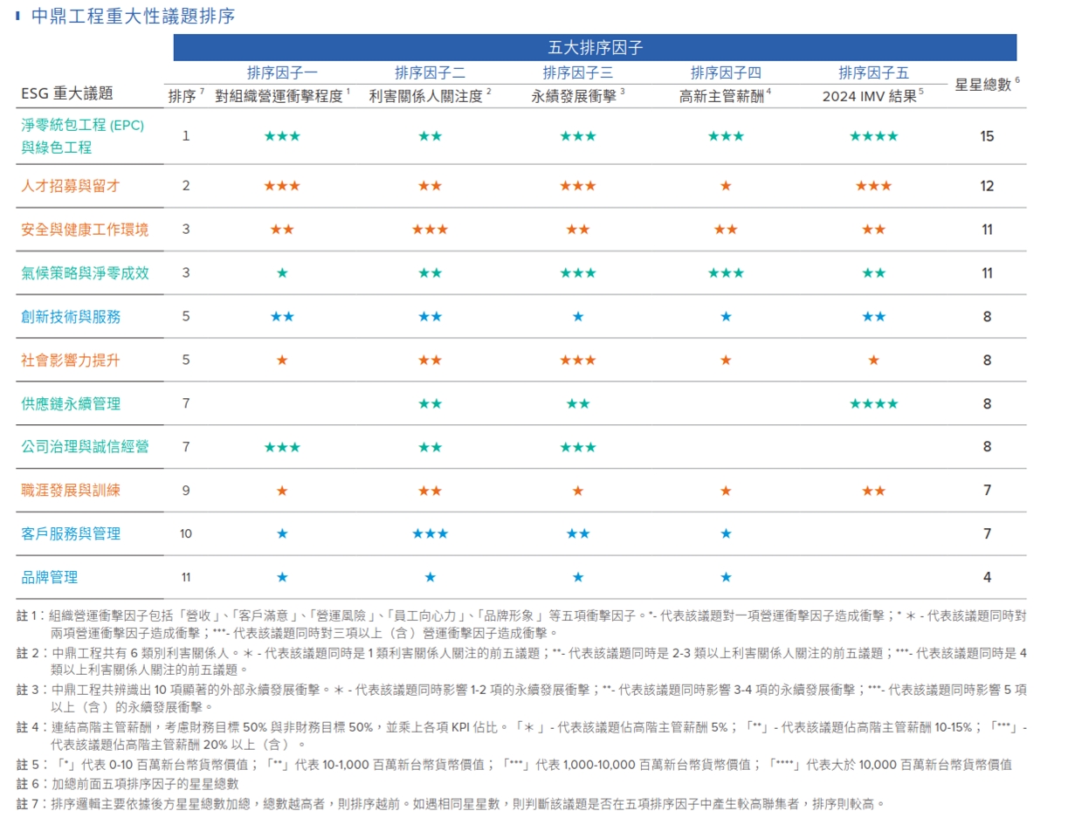Click the 客戶服務與管理 topic
1068x818 pixels.
coord(71,533)
